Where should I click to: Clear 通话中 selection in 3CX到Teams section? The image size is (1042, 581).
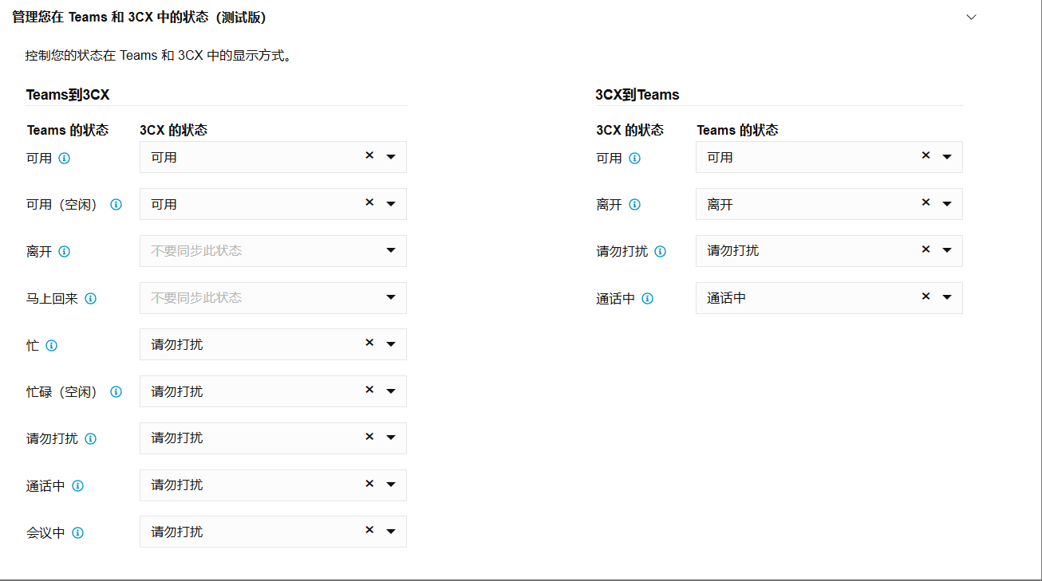click(x=926, y=296)
